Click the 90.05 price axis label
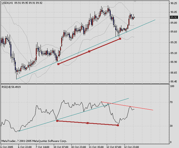179x148 pixels. click(x=174, y=12)
